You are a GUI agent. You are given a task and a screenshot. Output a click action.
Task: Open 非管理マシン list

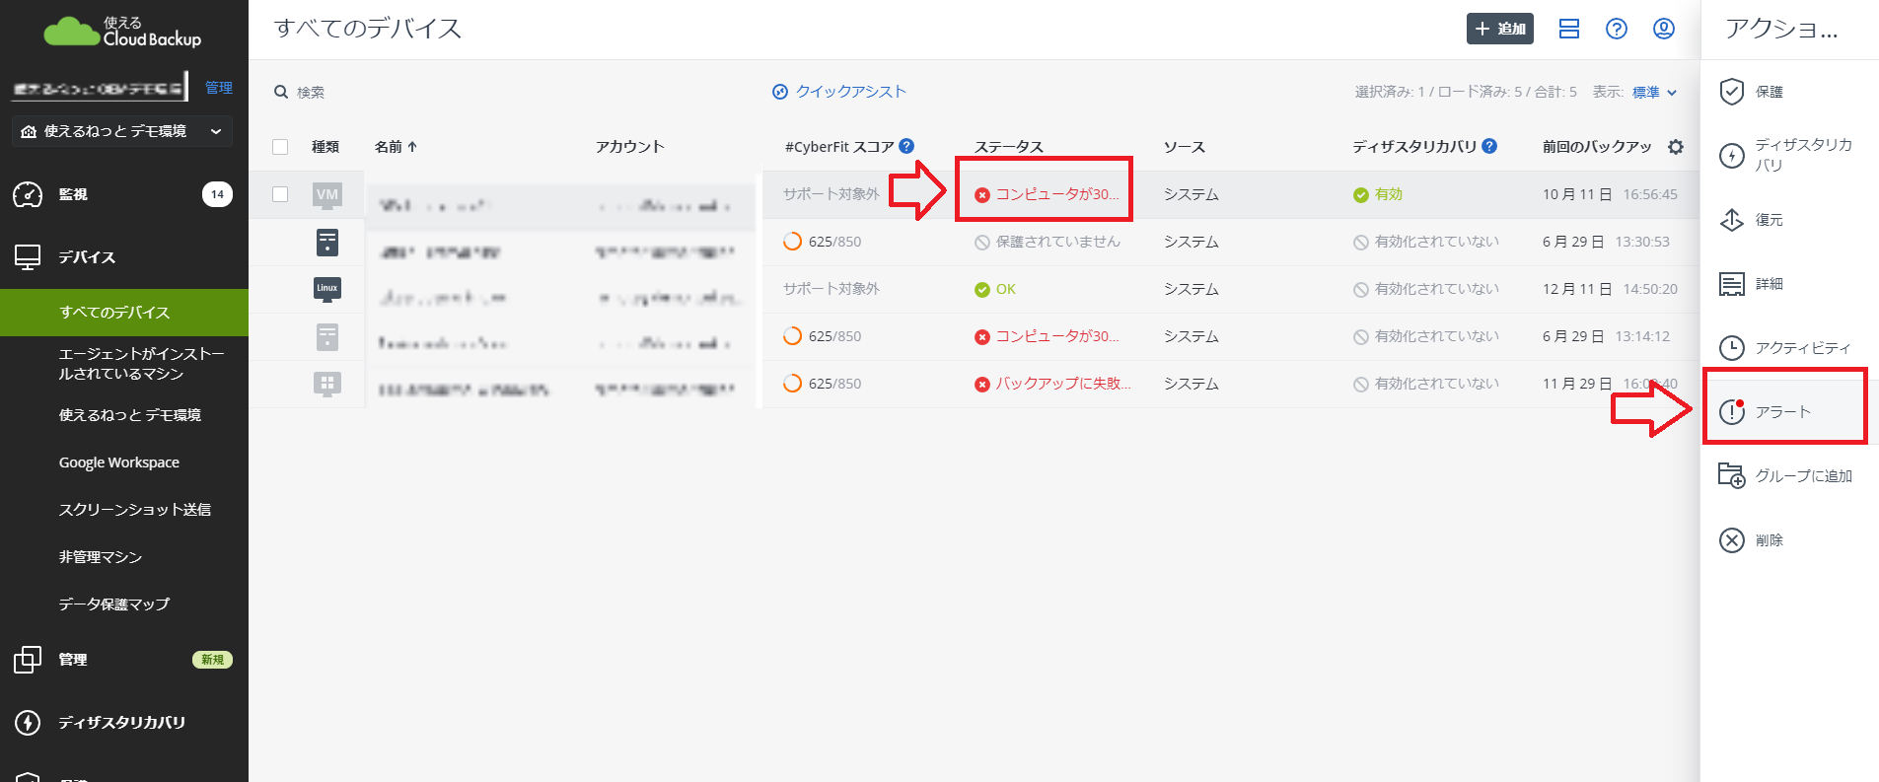point(100,557)
